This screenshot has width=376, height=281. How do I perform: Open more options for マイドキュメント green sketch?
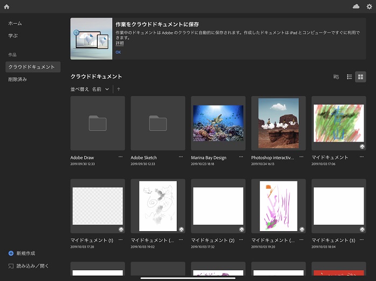(x=361, y=157)
